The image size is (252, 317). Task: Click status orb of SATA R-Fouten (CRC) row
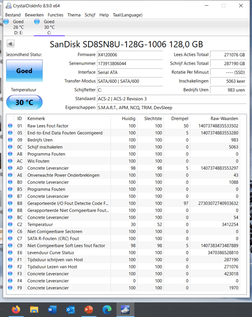pyautogui.click(x=10, y=239)
